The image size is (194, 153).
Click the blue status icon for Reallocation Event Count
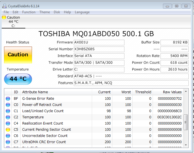click(x=8, y=123)
